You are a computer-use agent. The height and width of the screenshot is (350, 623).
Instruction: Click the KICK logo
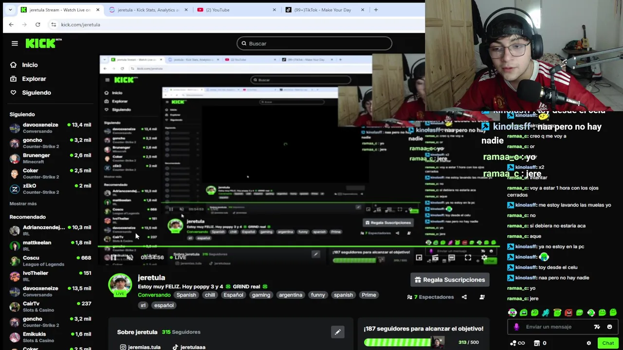pos(43,43)
